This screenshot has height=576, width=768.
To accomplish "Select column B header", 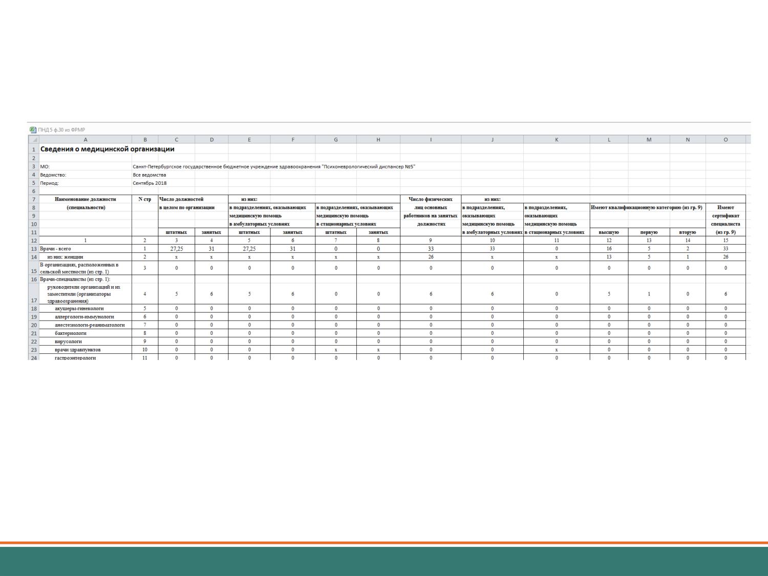I will click(145, 139).
